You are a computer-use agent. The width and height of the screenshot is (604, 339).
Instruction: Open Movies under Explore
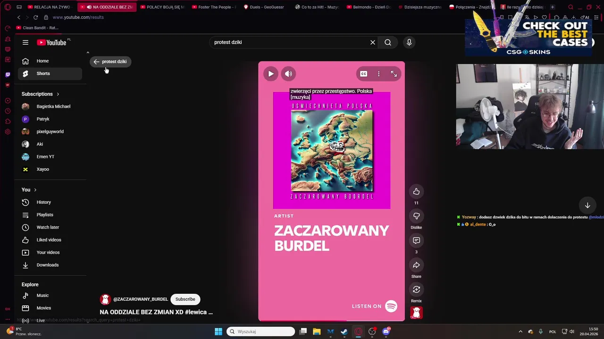point(50,308)
